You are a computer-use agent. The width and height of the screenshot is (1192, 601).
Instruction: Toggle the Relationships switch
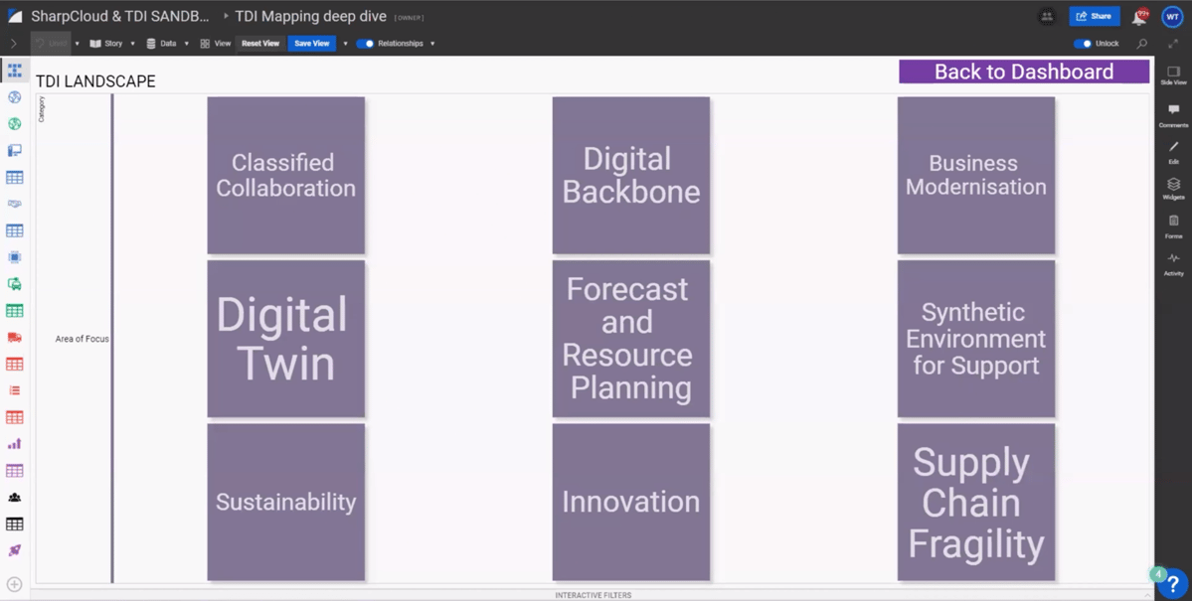(x=365, y=44)
